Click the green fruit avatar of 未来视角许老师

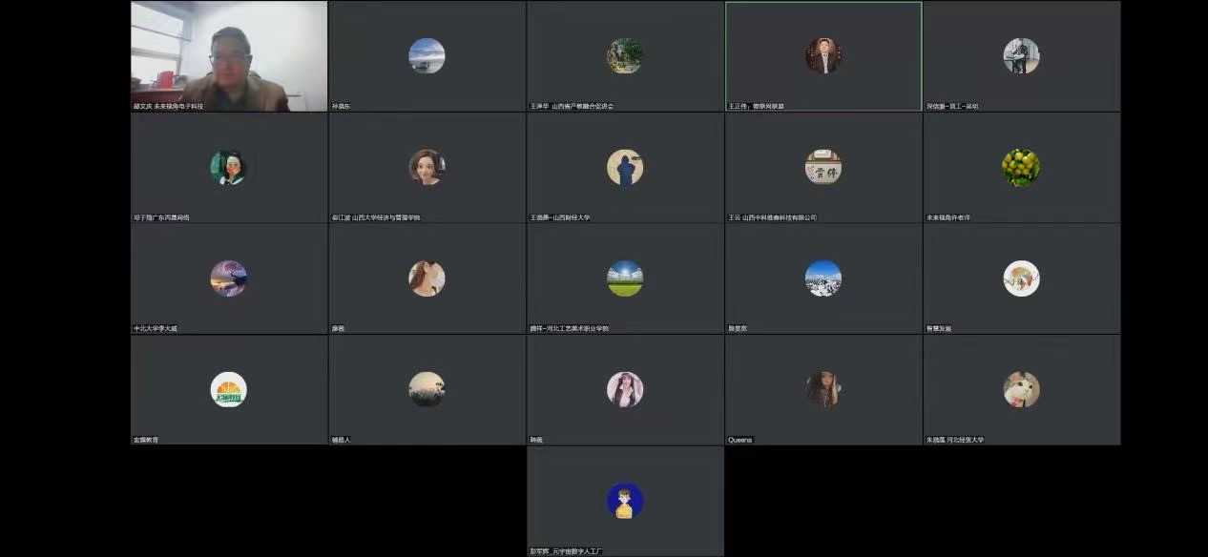click(1021, 167)
